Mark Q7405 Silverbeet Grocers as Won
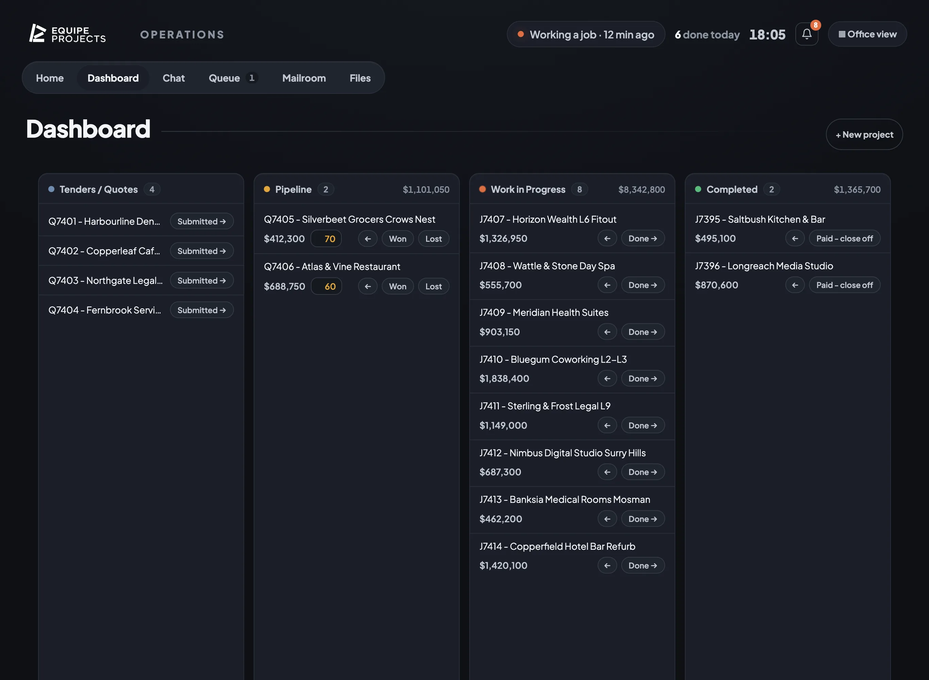This screenshot has width=929, height=680. pos(398,239)
